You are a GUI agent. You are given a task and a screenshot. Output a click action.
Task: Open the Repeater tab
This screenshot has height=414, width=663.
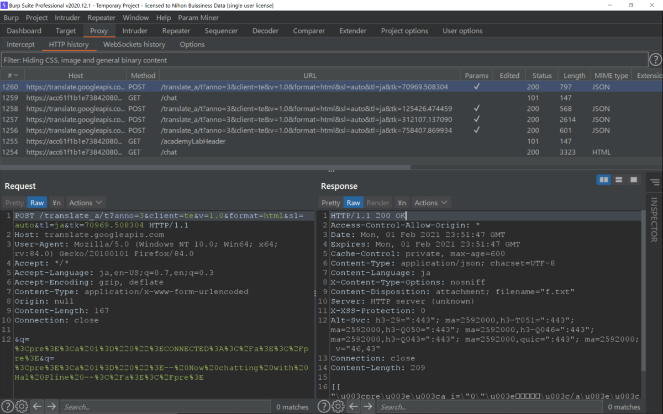click(176, 31)
